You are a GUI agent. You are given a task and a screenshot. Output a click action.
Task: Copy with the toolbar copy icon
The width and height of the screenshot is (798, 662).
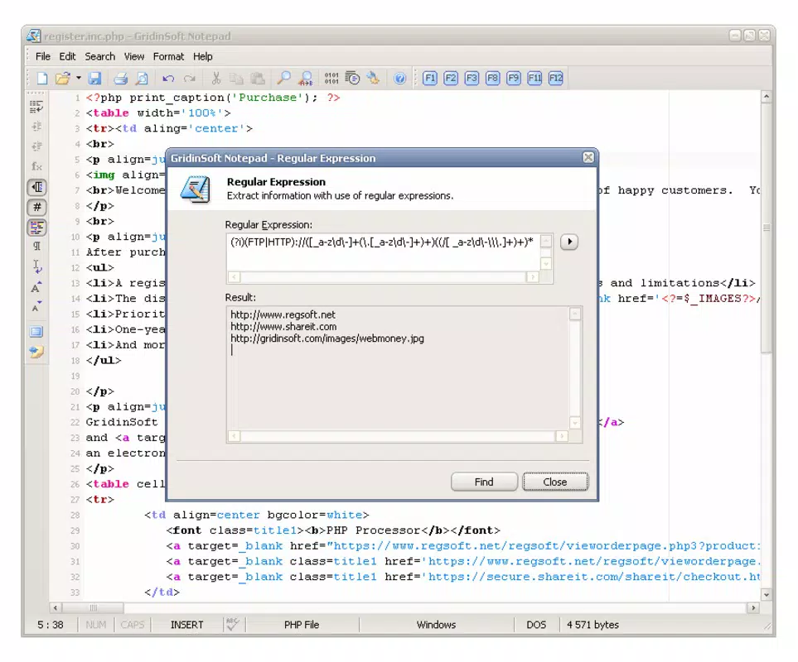(x=236, y=79)
